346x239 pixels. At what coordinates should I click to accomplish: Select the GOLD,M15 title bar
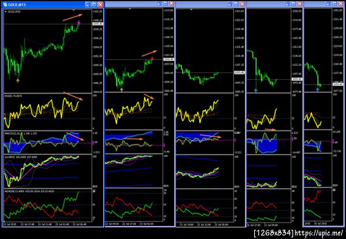(x=52, y=5)
